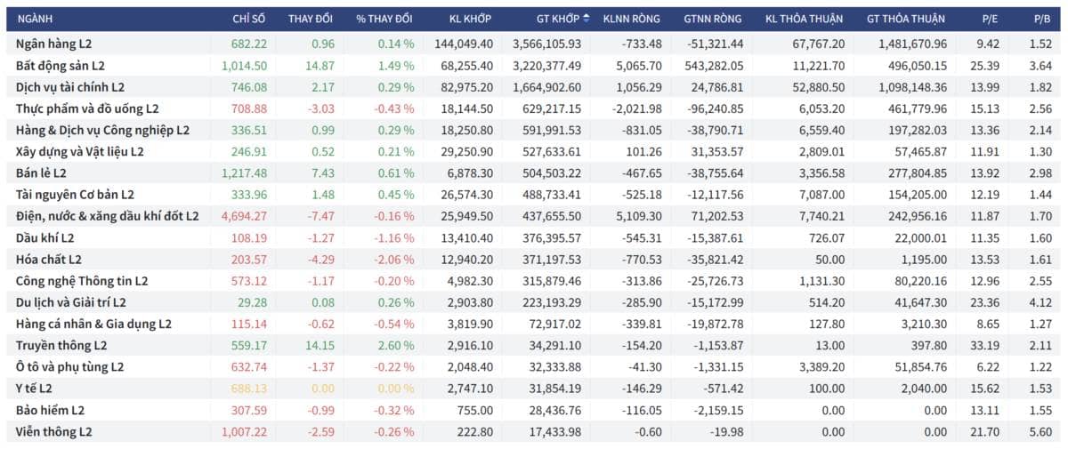Sort by the NGÀNH column header
1068x449 pixels.
[x=36, y=19]
